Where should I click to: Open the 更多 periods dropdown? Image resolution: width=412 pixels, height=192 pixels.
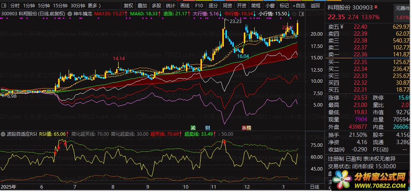click(x=94, y=5)
